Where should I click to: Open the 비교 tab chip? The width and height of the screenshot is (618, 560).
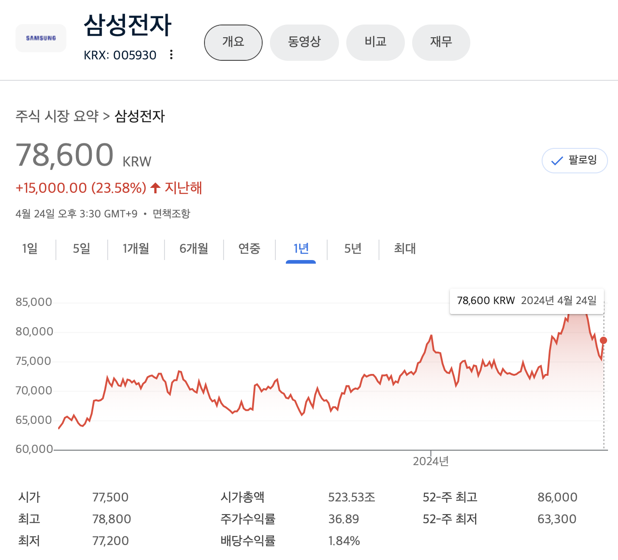point(375,43)
